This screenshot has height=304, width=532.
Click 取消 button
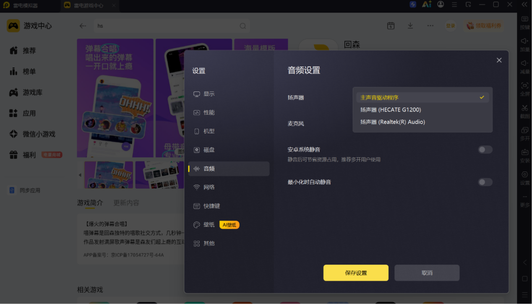click(427, 273)
